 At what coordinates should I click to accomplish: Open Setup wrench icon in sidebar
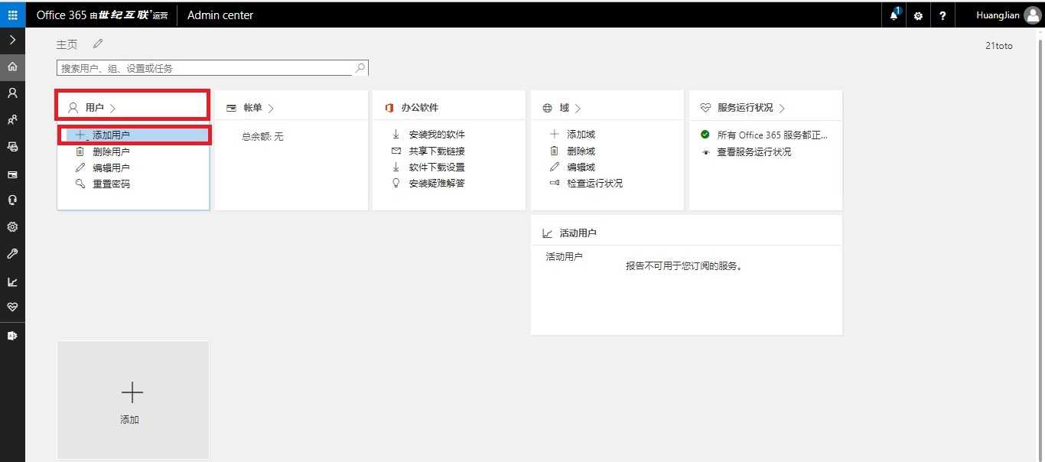coord(12,254)
